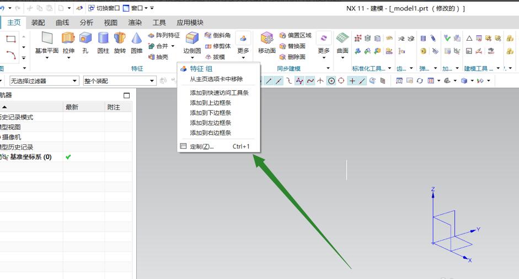Select Datum Coordinate System (基准坐标系 (0)) node
This screenshot has height=279, width=519.
[x=30, y=157]
